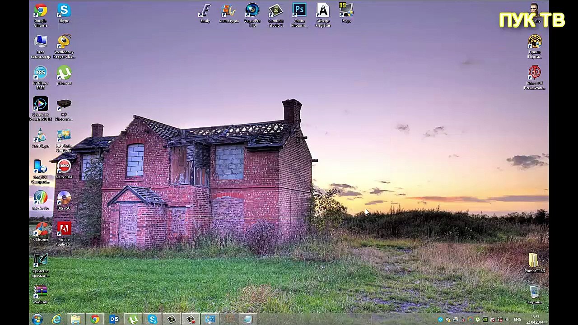Select the Advego Plagiatus desktop shortcut
Viewport: 578px width, 325px height.
coord(322,15)
